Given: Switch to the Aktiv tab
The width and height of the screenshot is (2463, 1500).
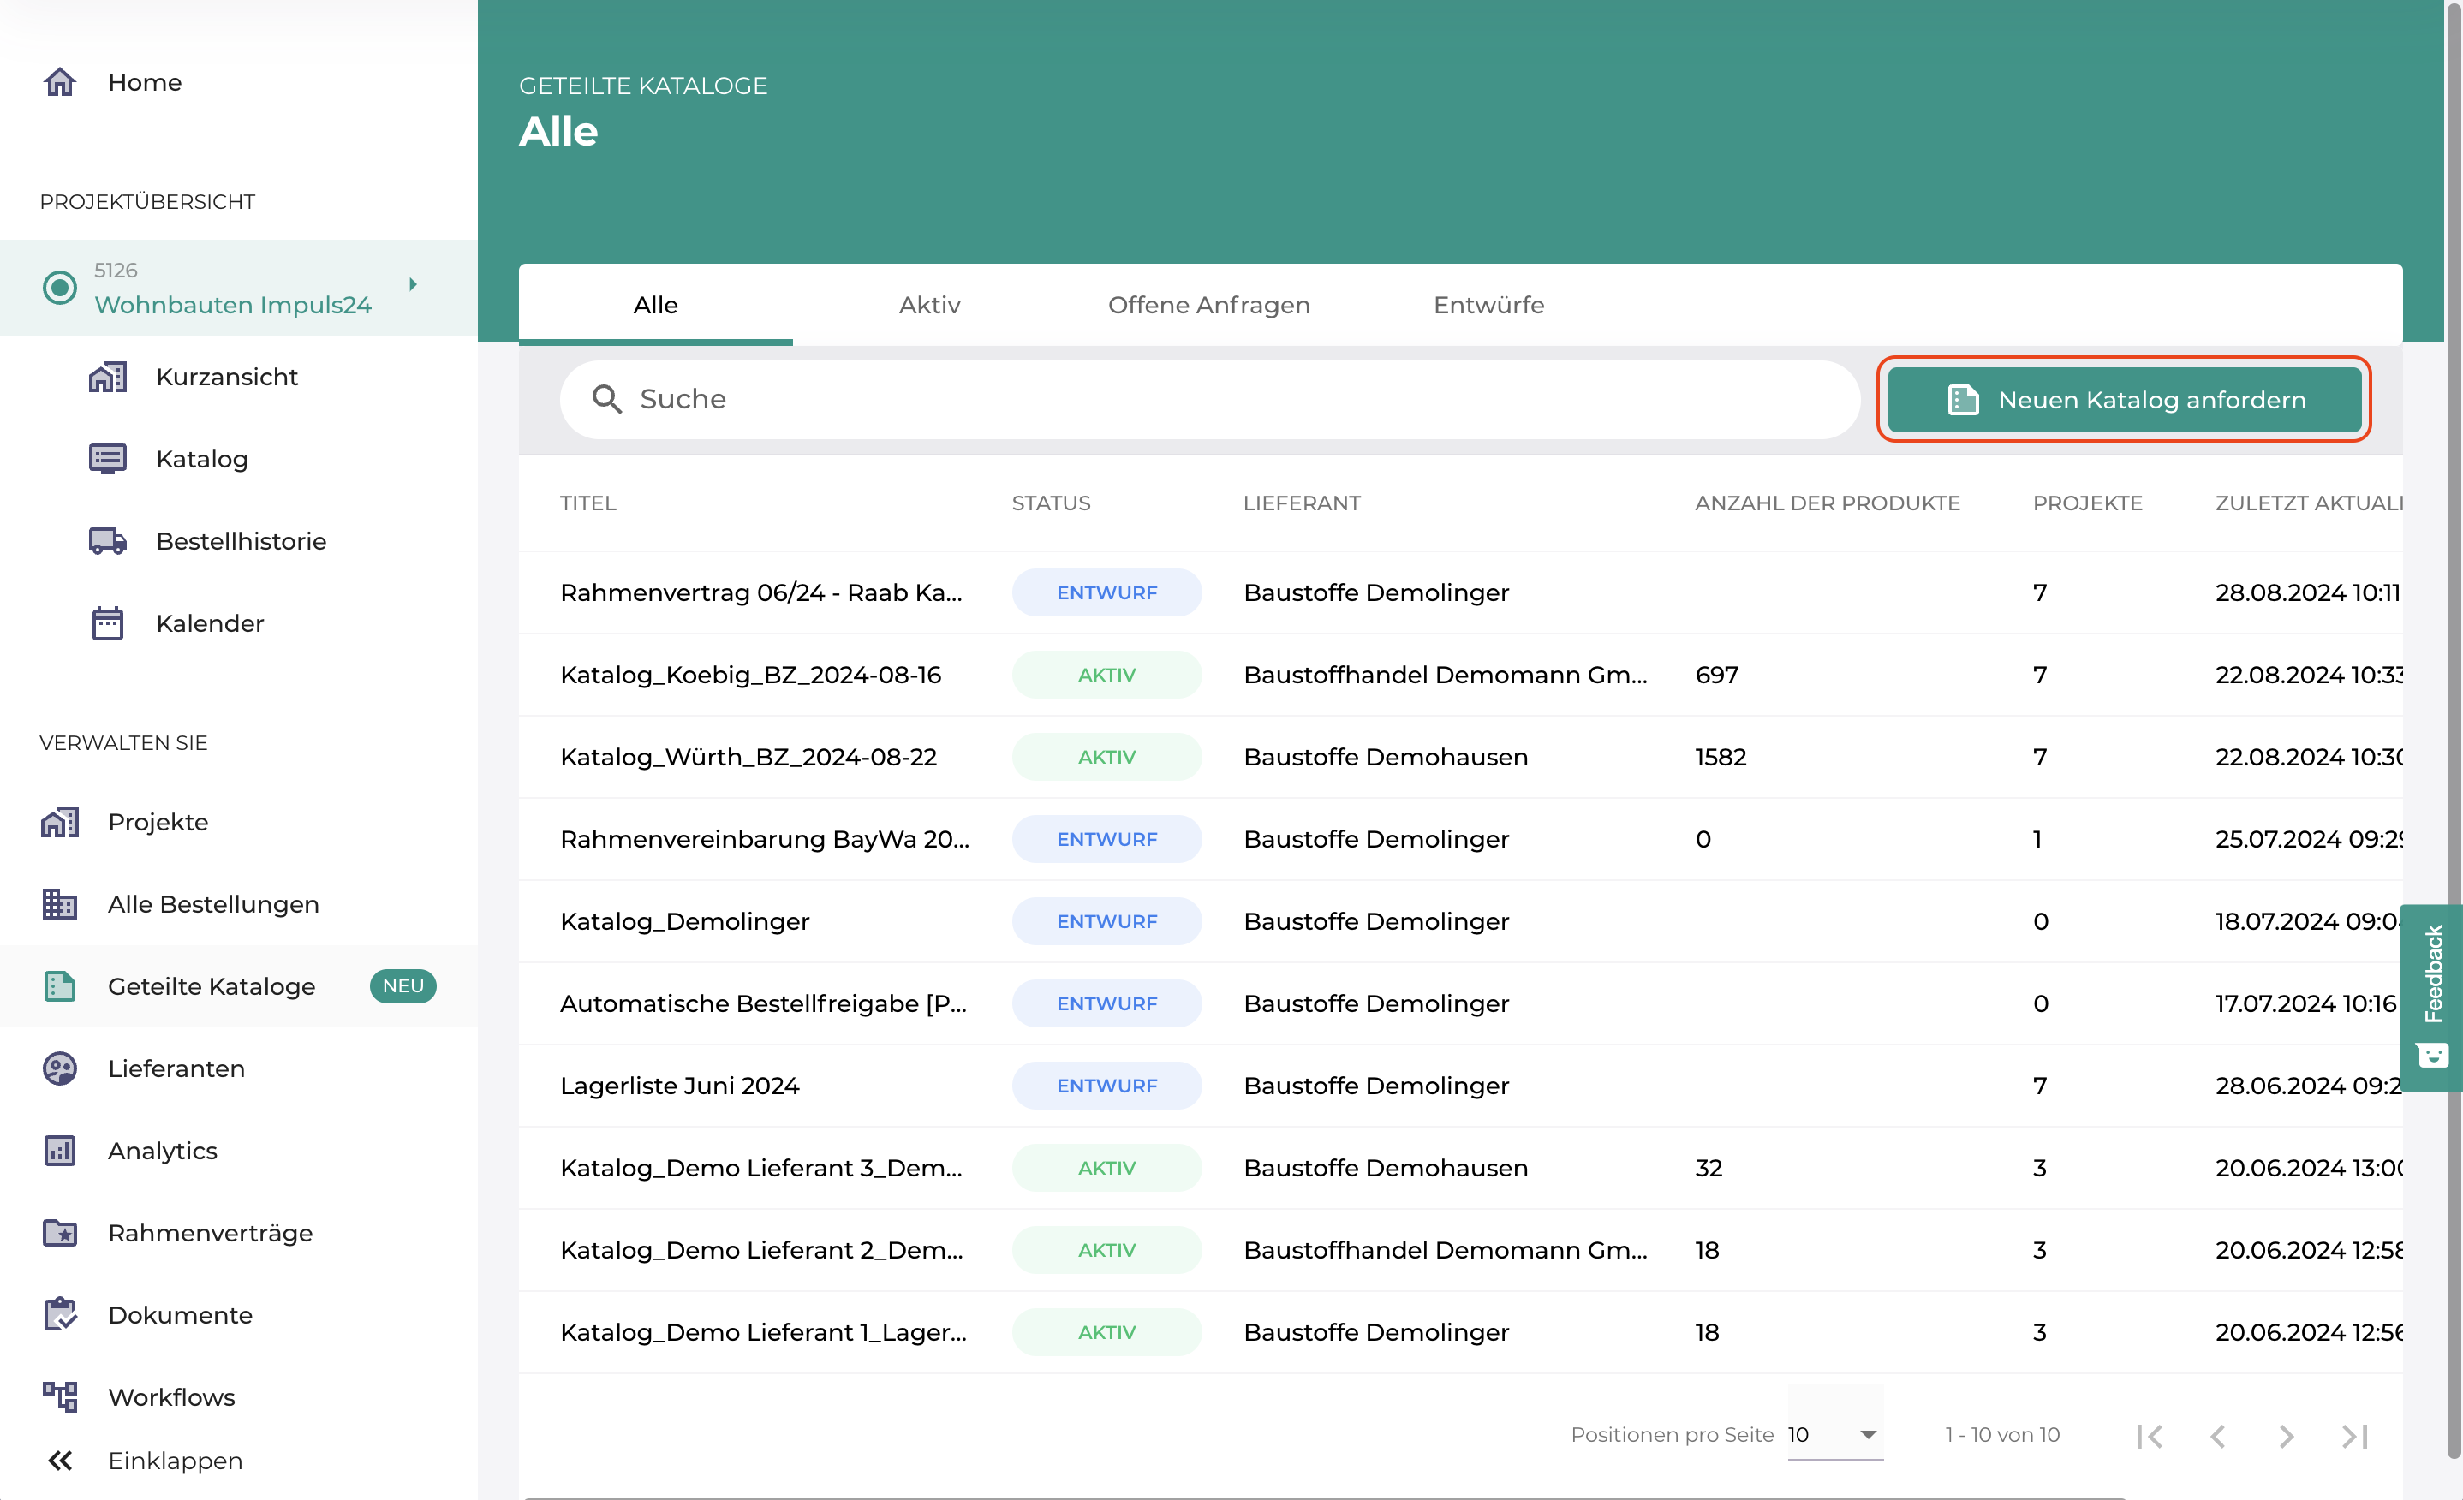Looking at the screenshot, I should [930, 305].
